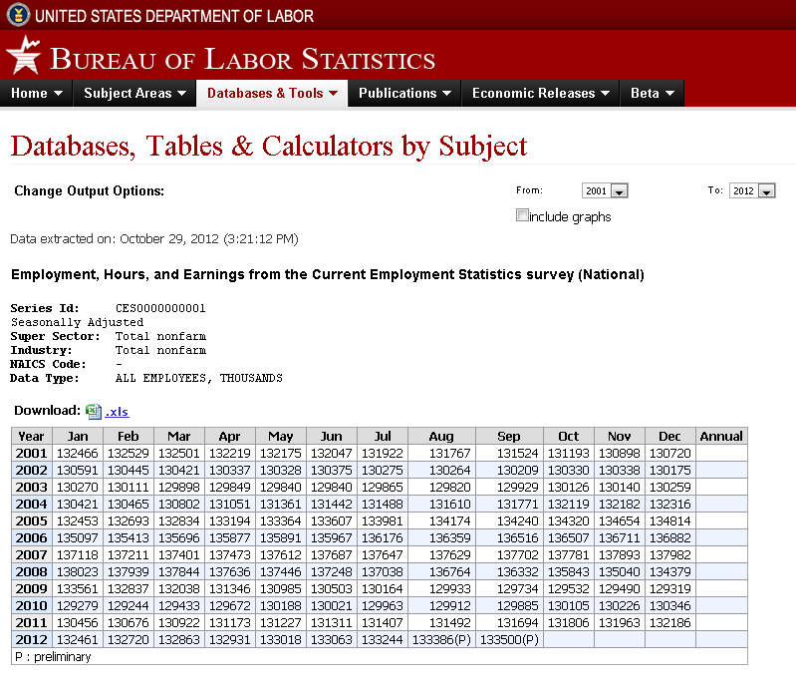Viewport: 796px width, 687px height.
Task: Click United States Department of Labor text
Action: [174, 16]
